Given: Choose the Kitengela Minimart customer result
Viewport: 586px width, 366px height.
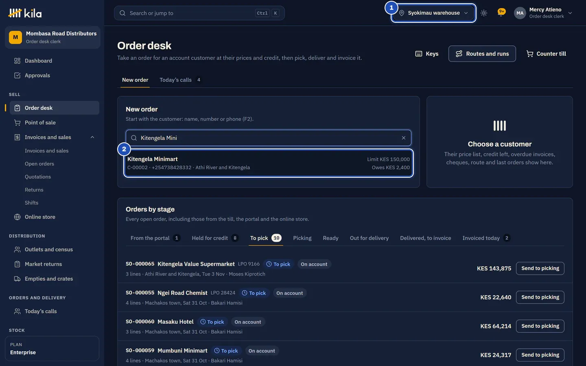Looking at the screenshot, I should pyautogui.click(x=269, y=163).
